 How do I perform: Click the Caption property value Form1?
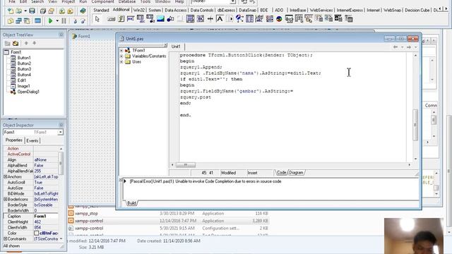click(x=45, y=217)
